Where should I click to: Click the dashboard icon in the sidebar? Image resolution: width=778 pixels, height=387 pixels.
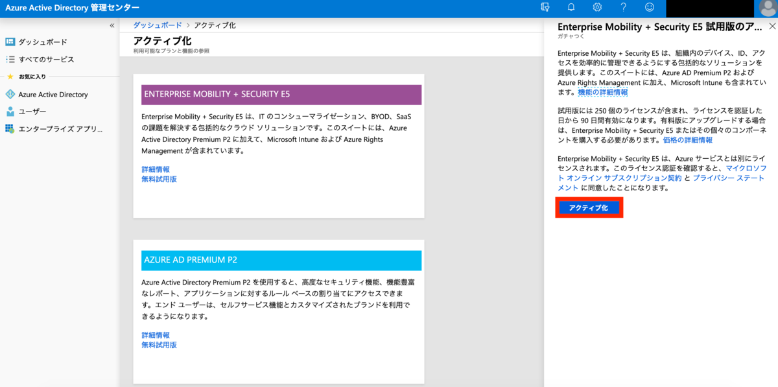pyautogui.click(x=10, y=42)
